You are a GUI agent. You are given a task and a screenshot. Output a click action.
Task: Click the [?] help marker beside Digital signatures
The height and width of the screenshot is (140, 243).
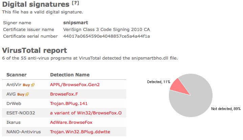(75, 3)
